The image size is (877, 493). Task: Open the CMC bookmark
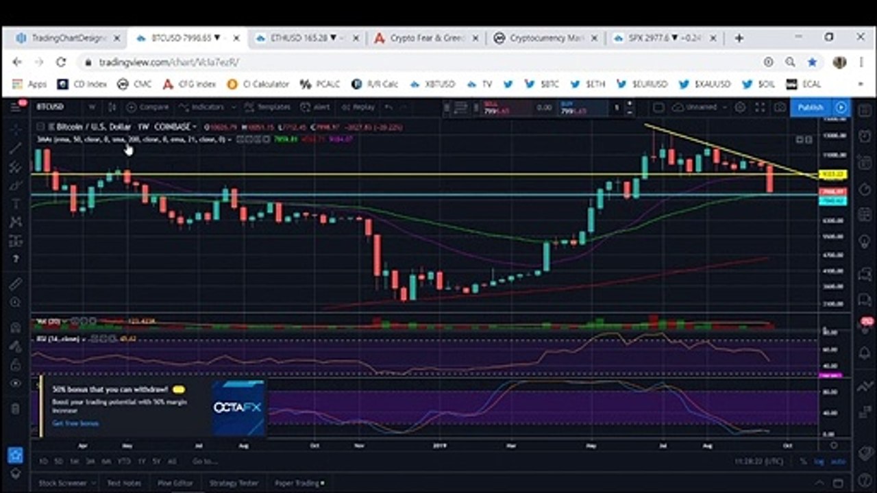(134, 84)
